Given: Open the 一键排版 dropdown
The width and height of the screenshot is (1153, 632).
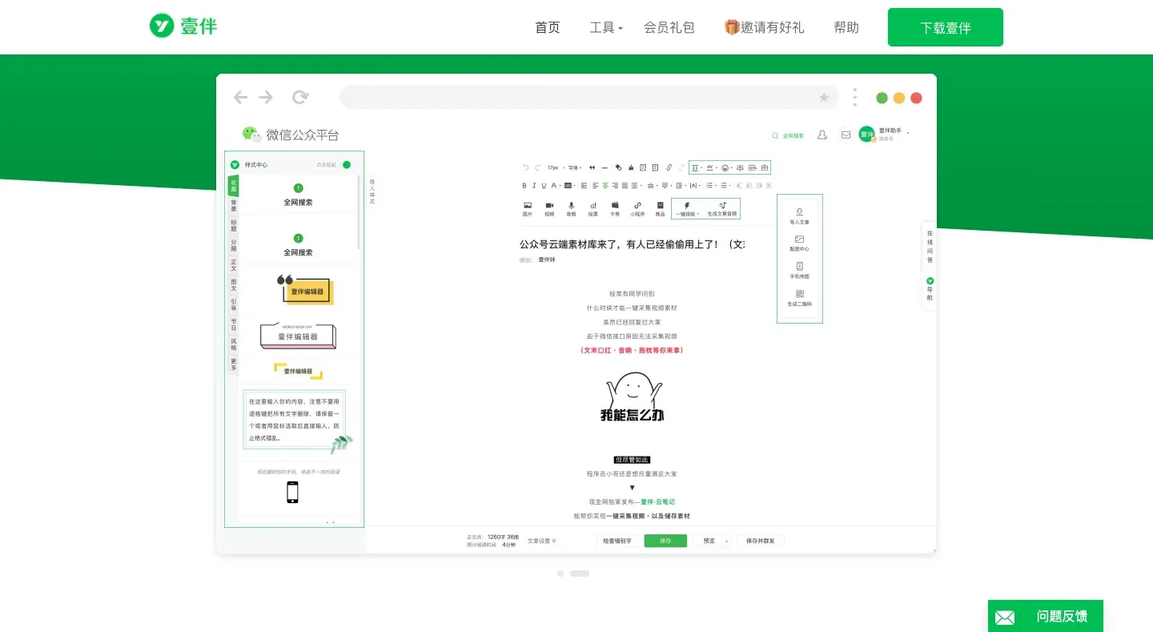Looking at the screenshot, I should pyautogui.click(x=687, y=209).
